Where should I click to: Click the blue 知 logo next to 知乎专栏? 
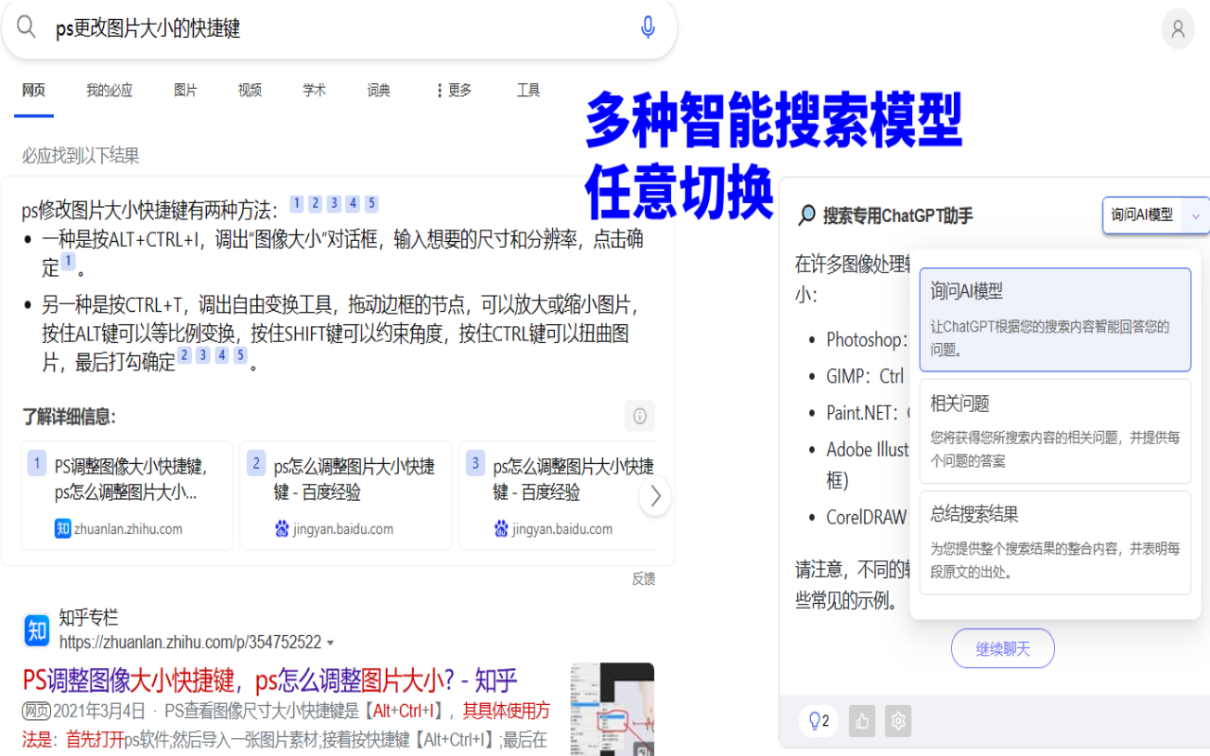tap(37, 629)
